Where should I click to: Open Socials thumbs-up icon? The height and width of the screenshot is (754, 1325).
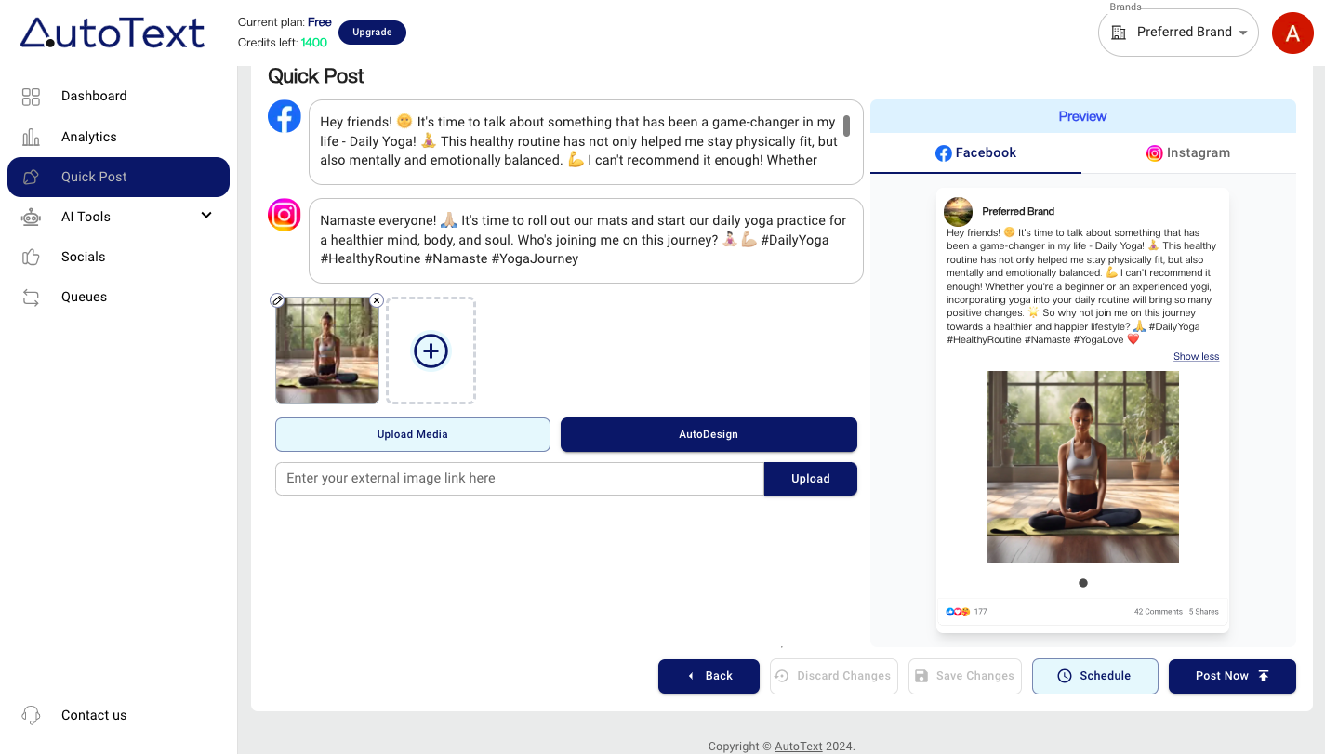(31, 257)
